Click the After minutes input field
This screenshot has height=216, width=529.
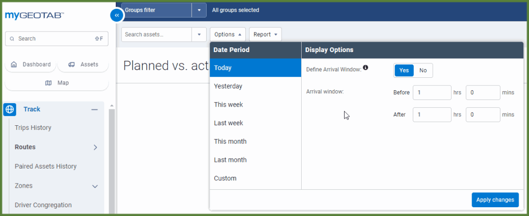point(483,114)
